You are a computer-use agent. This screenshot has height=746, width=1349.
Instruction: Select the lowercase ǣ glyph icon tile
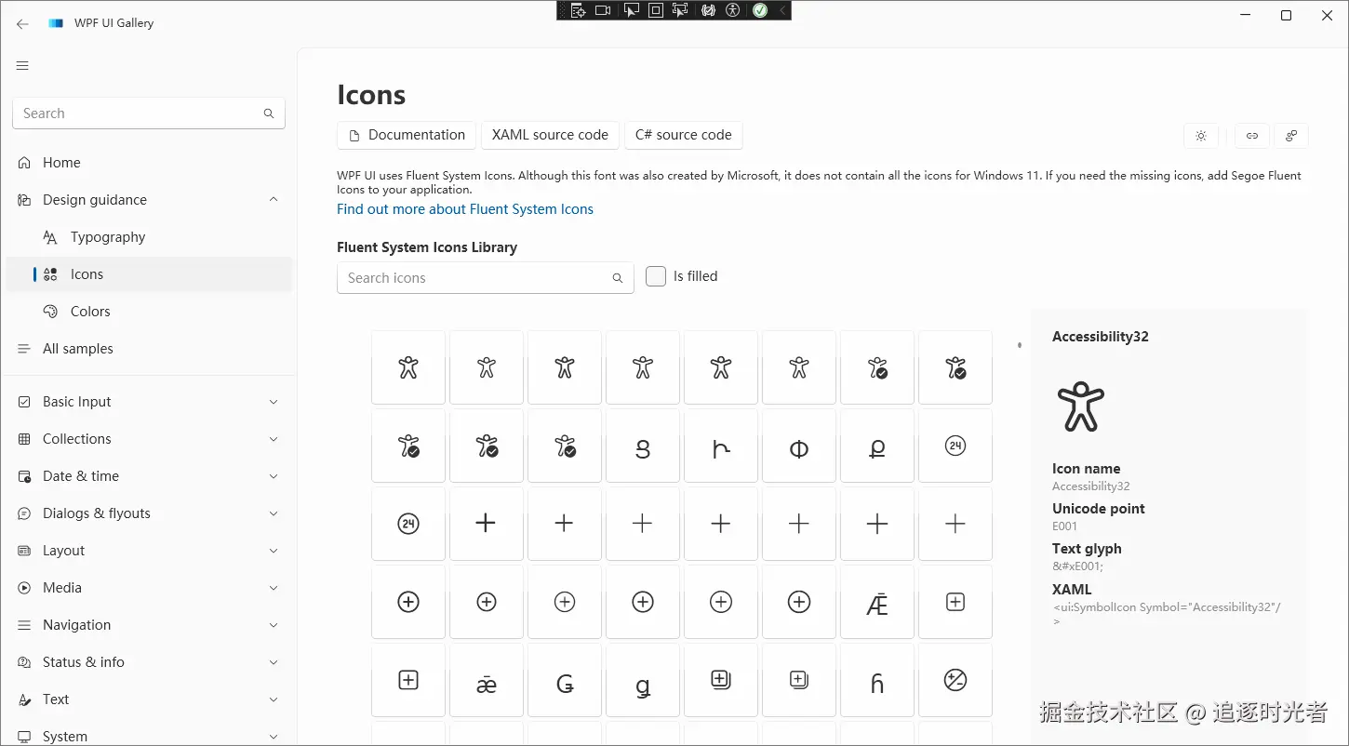[487, 680]
